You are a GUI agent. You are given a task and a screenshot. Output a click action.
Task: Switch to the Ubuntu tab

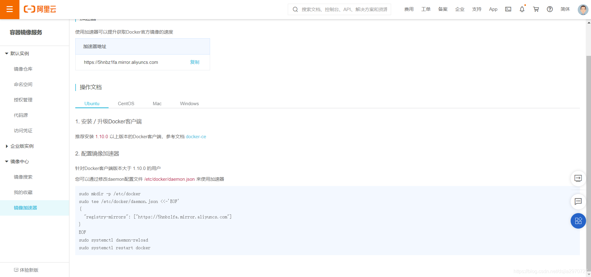[x=92, y=104]
